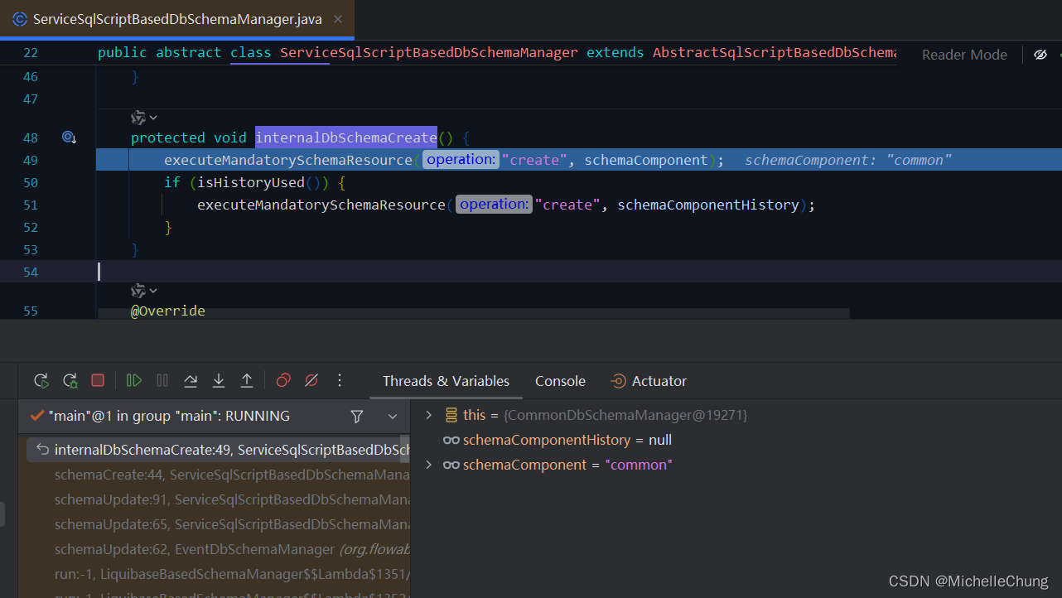The width and height of the screenshot is (1062, 598).
Task: Click the override gutter icon on line 48
Action: [x=70, y=137]
